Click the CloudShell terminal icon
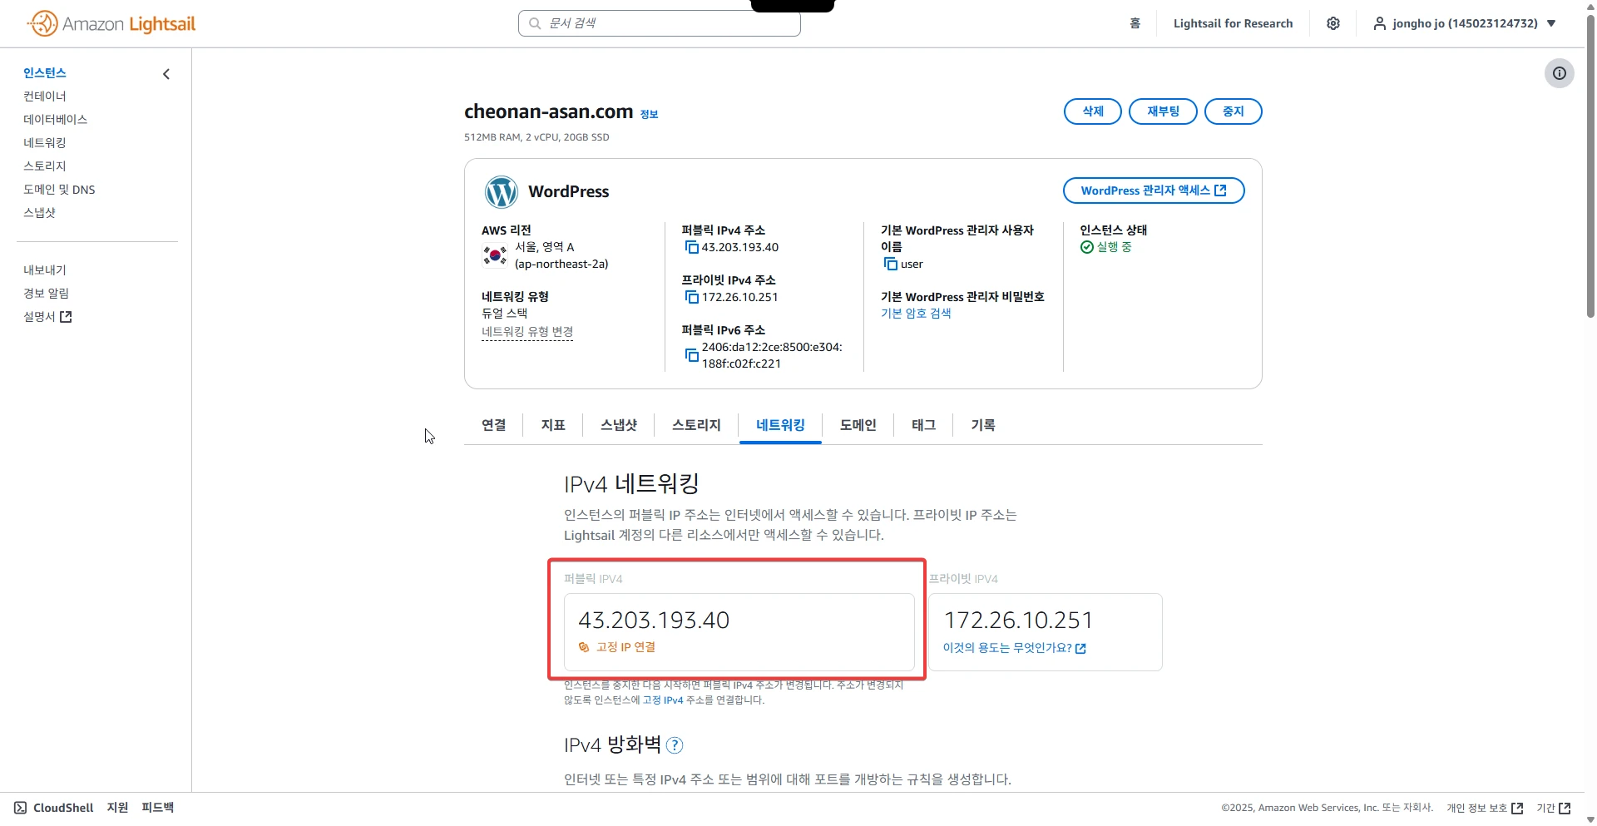The height and width of the screenshot is (826, 1597). pyautogui.click(x=21, y=808)
